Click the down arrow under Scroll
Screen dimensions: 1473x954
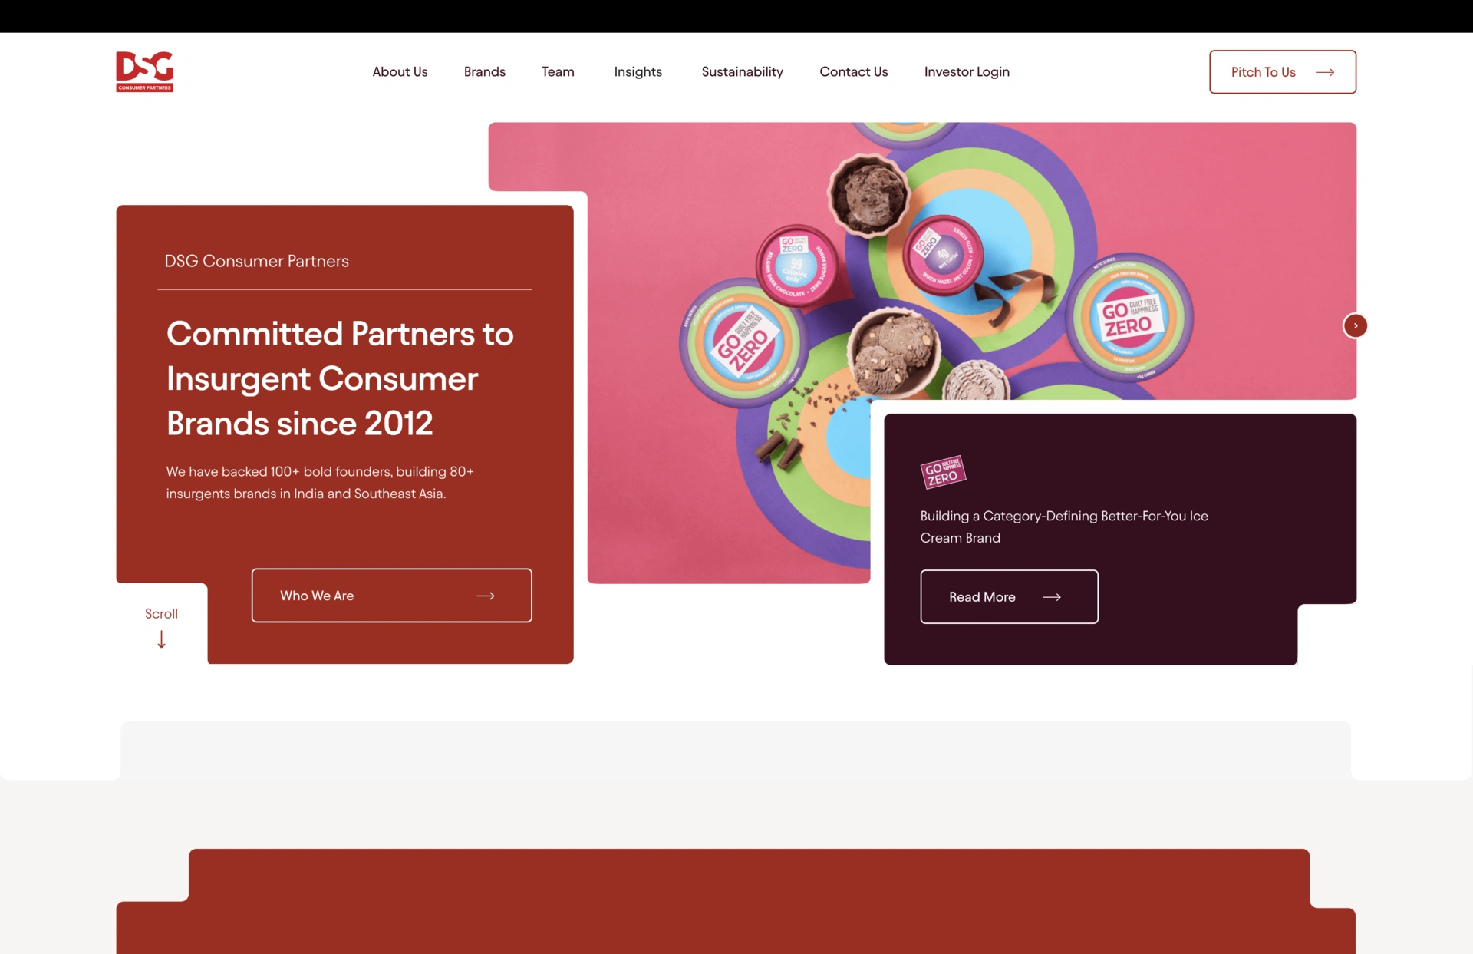pyautogui.click(x=161, y=639)
